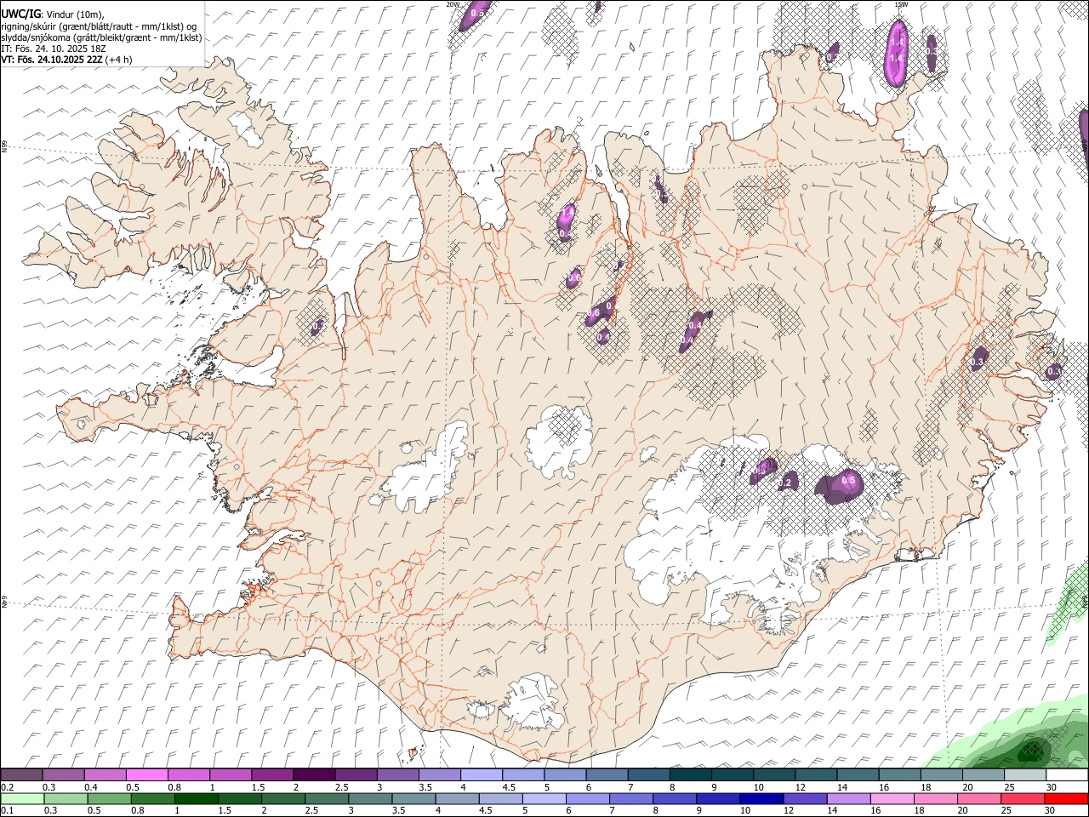Pick the 0.5 medium green swatch, lower scale
This screenshot has height=817, width=1089.
click(109, 798)
